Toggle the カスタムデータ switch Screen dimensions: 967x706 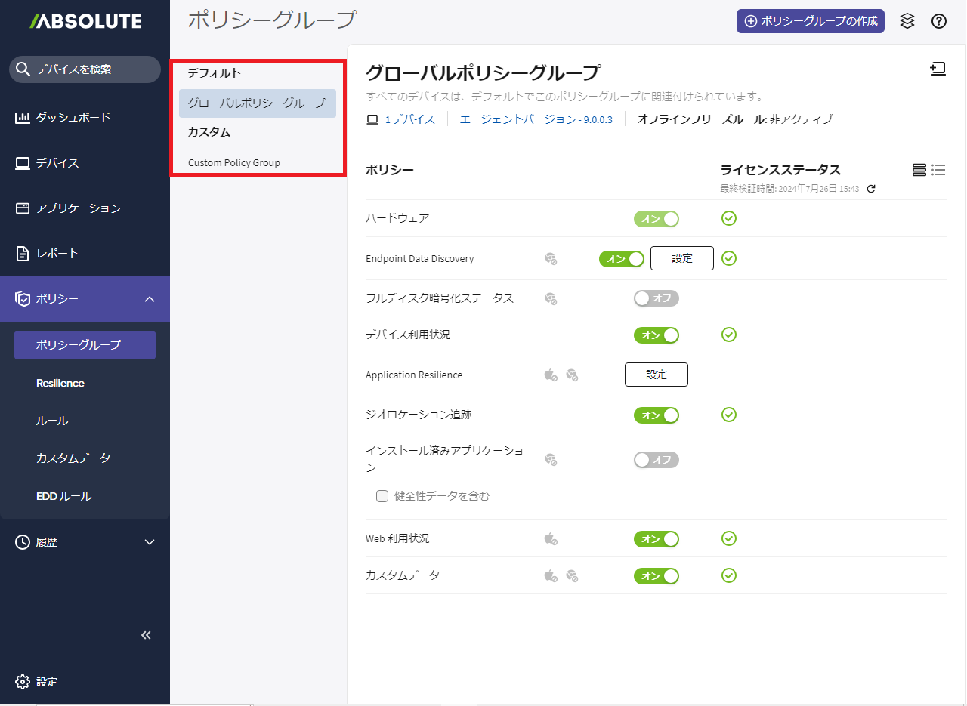[x=657, y=576]
